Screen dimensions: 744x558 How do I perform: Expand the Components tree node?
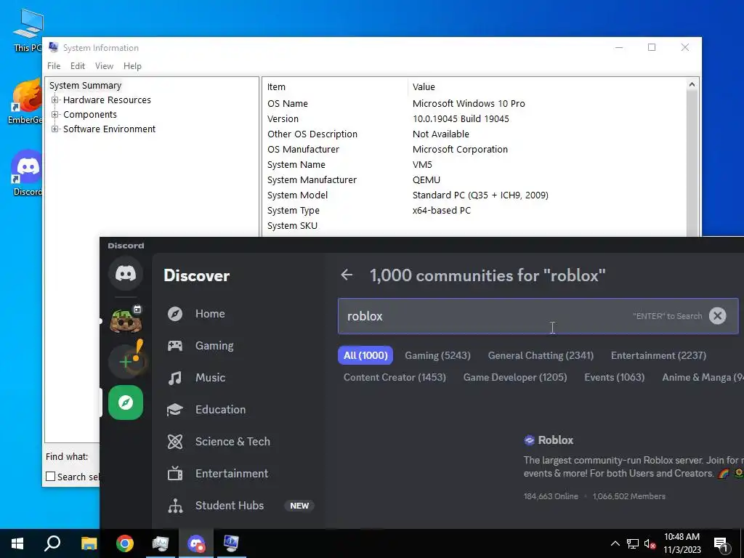[55, 114]
